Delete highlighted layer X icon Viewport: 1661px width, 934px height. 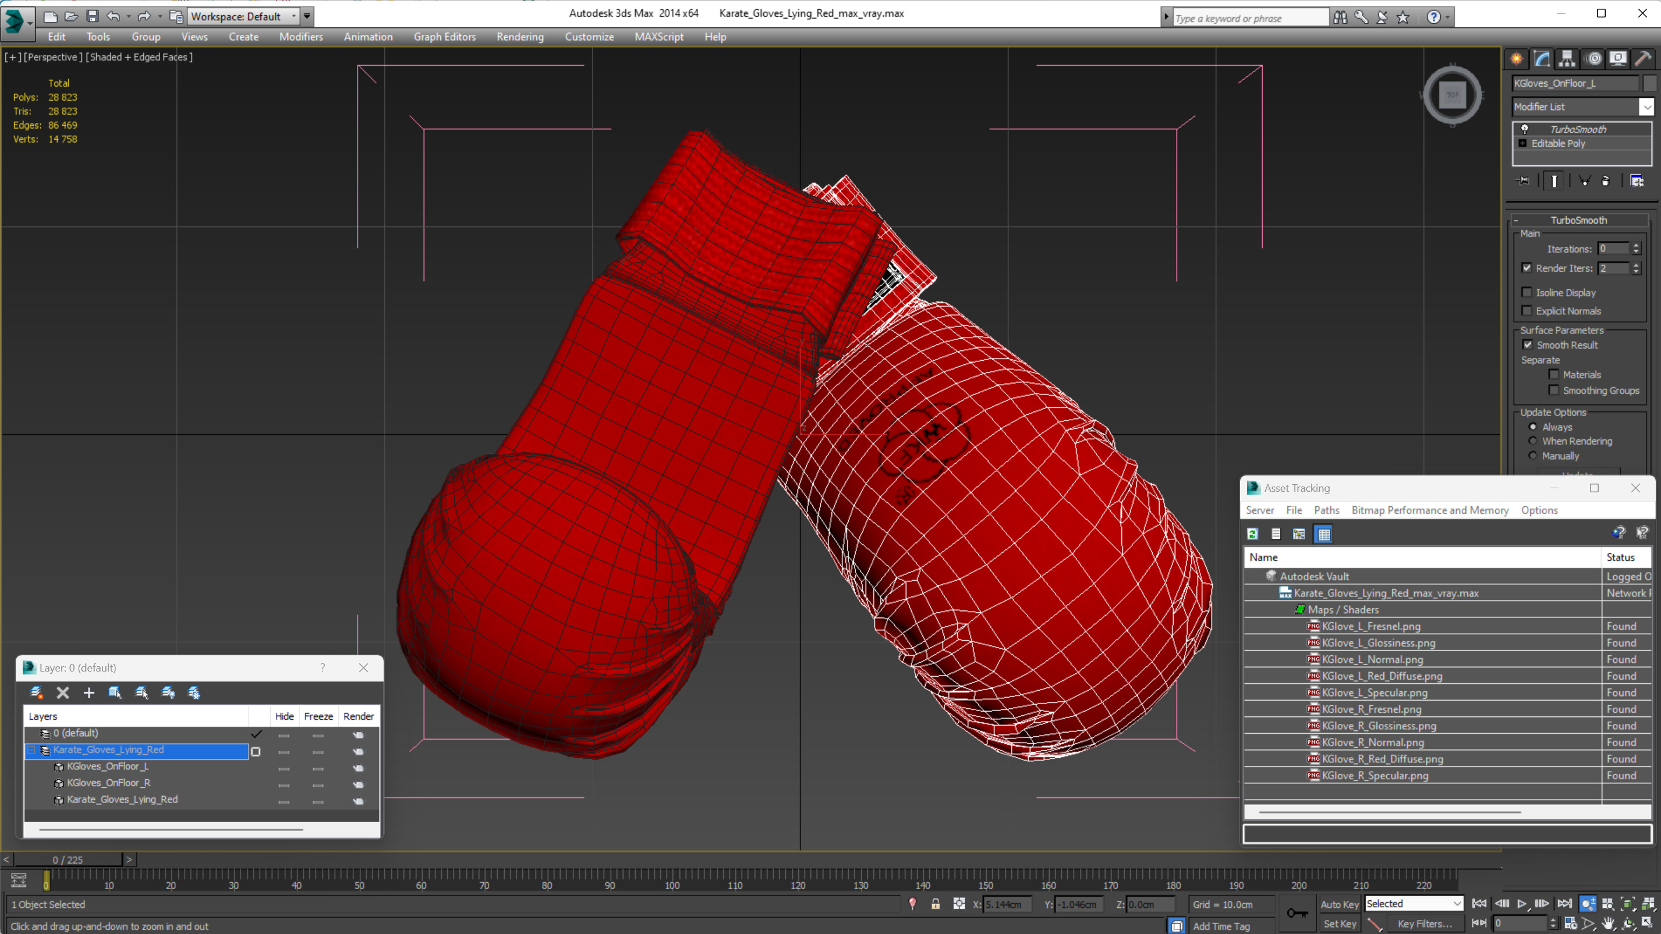[62, 692]
